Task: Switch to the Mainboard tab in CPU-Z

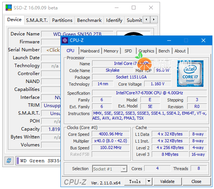Action: [90, 51]
